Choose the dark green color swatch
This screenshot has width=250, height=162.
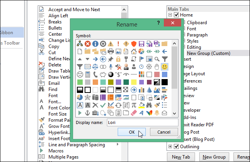coord(126,82)
